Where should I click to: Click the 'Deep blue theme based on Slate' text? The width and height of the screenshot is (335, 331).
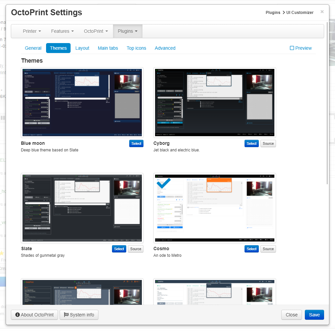(50, 150)
